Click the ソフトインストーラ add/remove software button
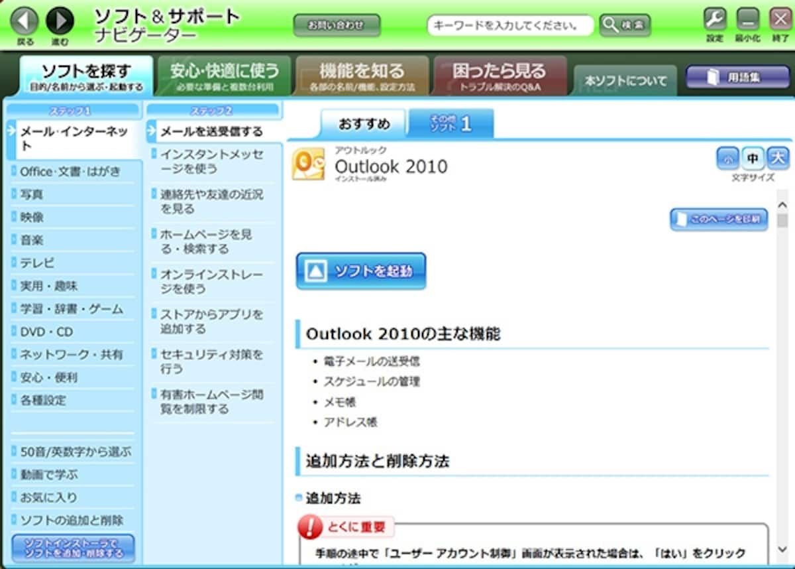This screenshot has height=569, width=795. [74, 548]
